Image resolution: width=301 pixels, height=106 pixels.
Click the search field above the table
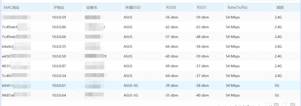coord(272,0)
